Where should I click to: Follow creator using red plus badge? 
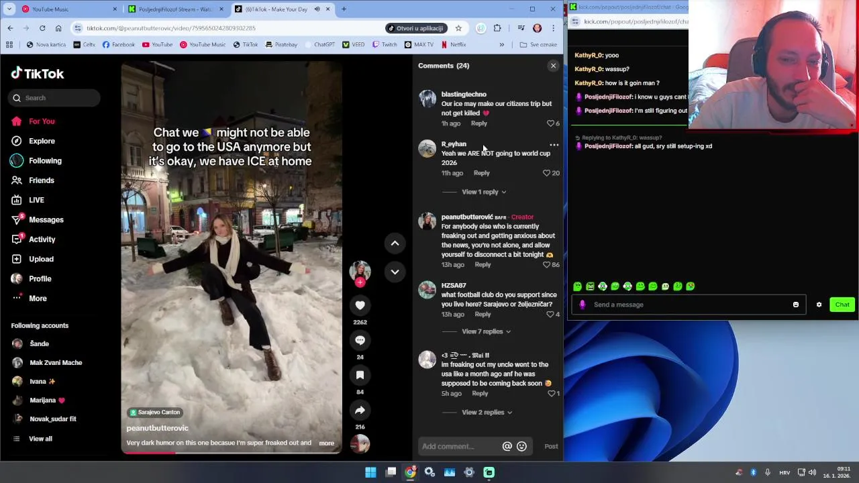(360, 282)
